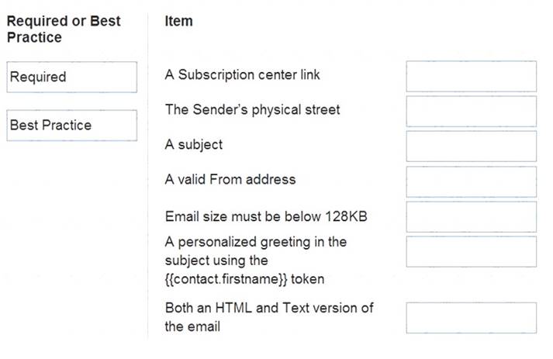The width and height of the screenshot is (553, 359).
Task: Click the answer box for Email size below 128KB
Action: 472,216
